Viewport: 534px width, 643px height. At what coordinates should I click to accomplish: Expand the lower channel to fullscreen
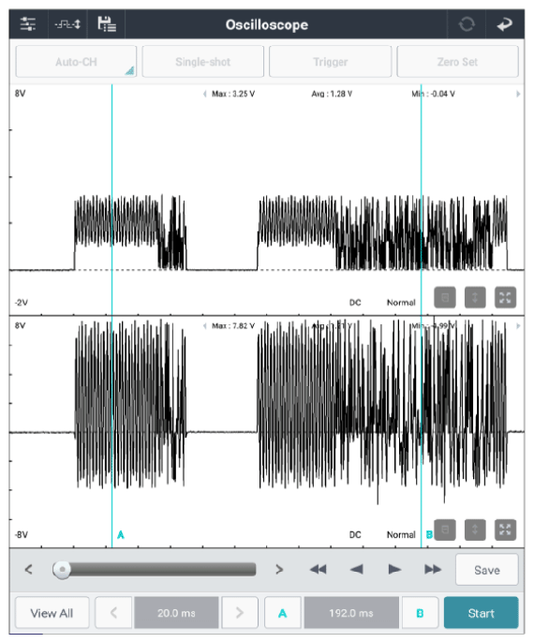pos(505,530)
